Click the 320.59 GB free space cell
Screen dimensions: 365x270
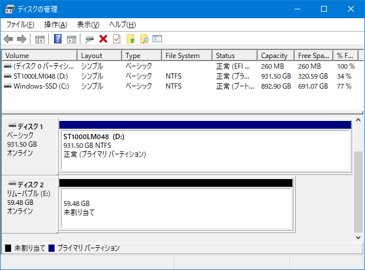point(313,76)
